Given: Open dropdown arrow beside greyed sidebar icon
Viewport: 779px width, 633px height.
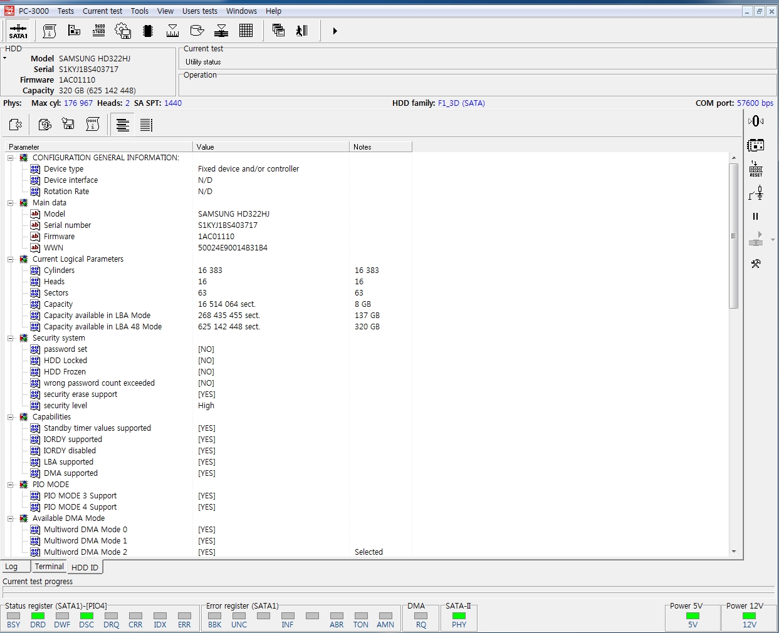Looking at the screenshot, I should coord(773,240).
